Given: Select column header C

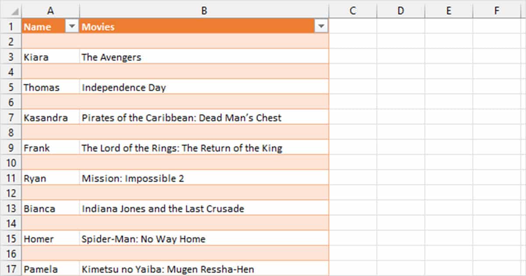Looking at the screenshot, I should point(353,10).
